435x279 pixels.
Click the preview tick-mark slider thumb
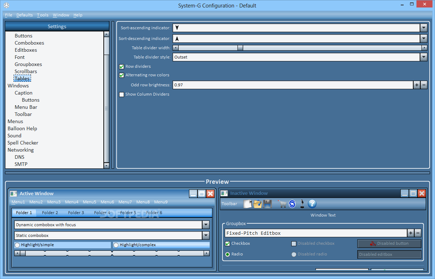[x=23, y=253]
